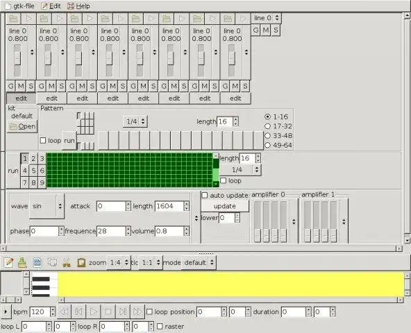Click the folder icon on the second channel strip
Screen dimensions: 411x333
(x=44, y=19)
